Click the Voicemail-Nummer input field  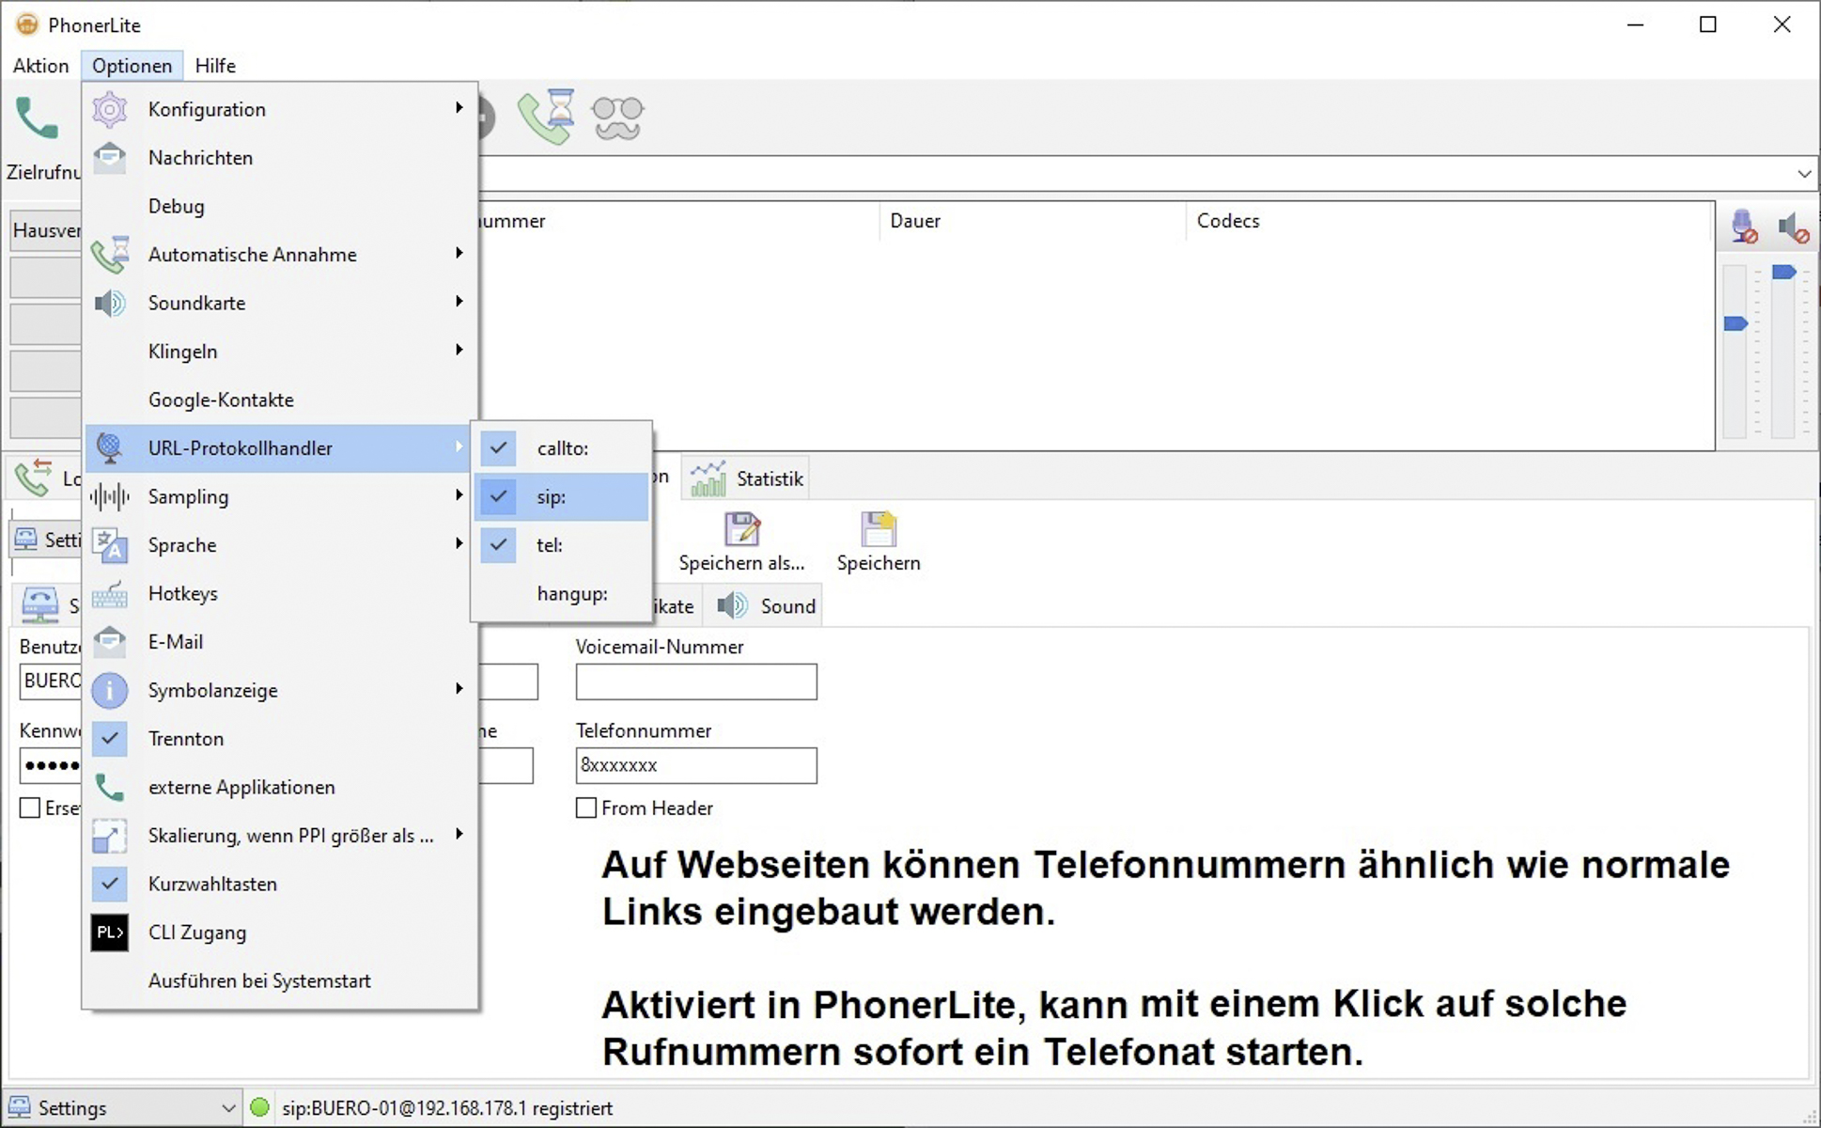(x=696, y=682)
